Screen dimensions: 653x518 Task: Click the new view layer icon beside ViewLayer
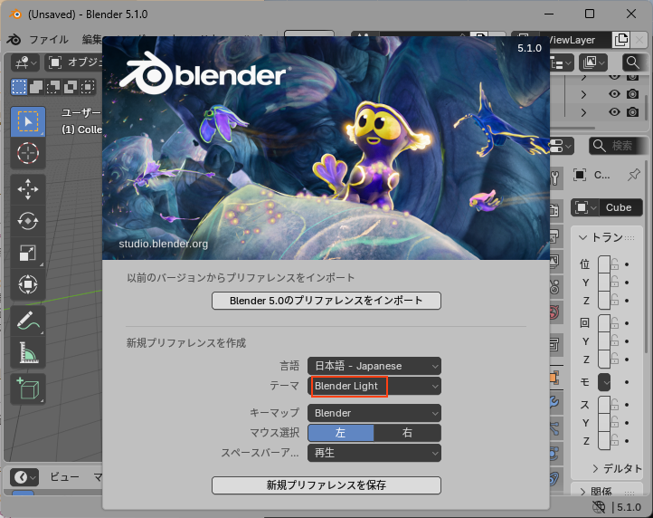[621, 40]
